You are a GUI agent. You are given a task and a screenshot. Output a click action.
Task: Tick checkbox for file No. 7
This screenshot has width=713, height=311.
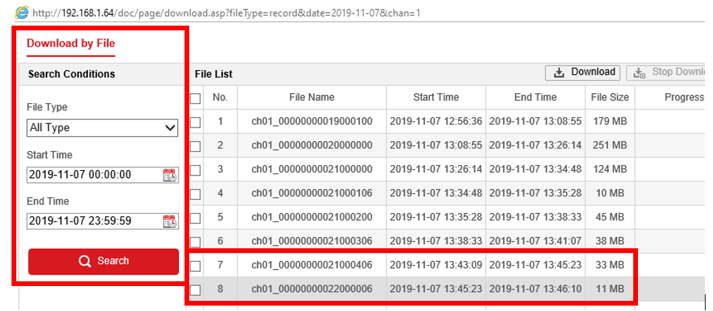pyautogui.click(x=195, y=265)
